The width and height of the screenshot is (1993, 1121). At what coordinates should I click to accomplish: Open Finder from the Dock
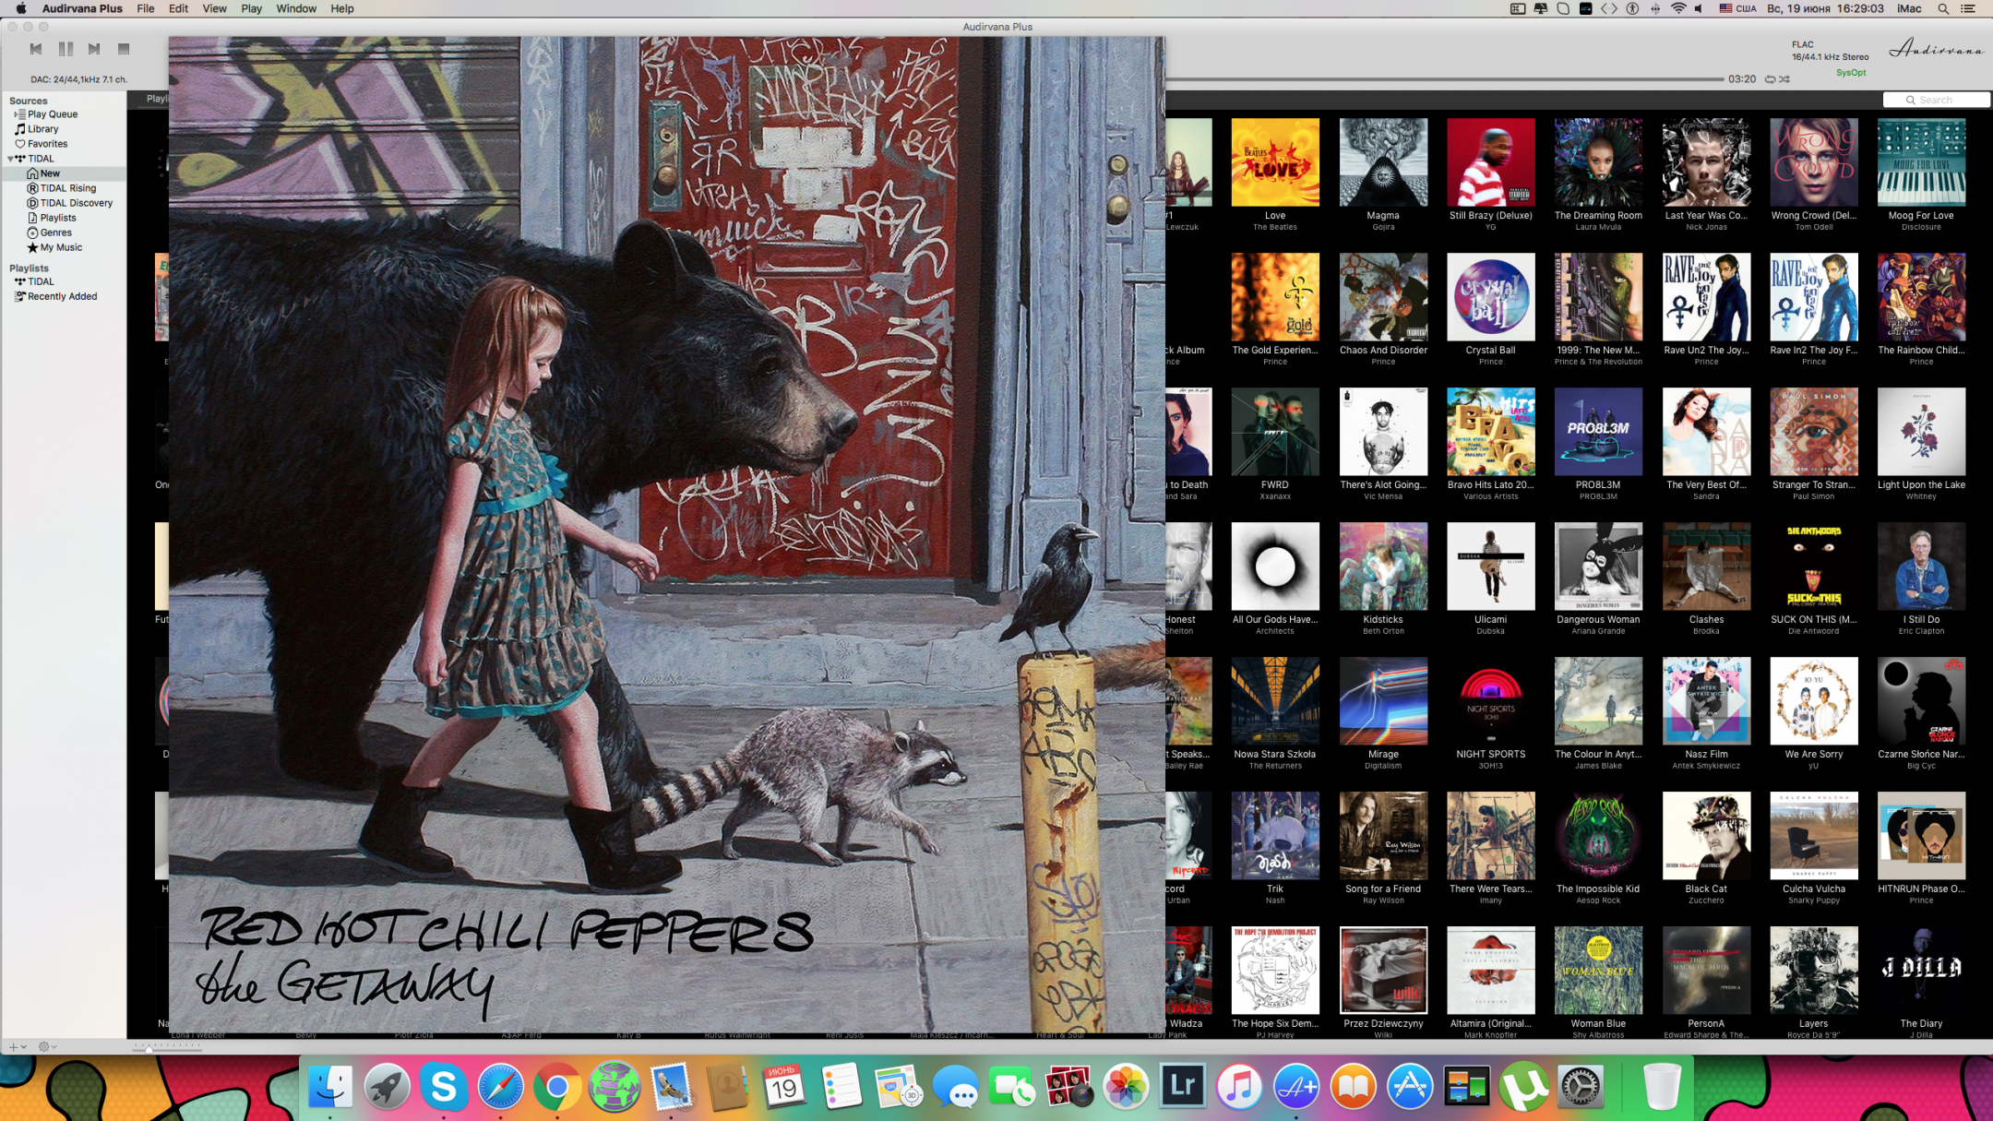[329, 1087]
